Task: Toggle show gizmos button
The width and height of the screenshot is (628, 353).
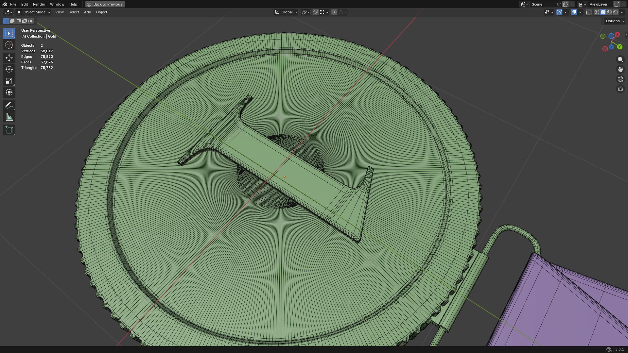Action: click(559, 12)
